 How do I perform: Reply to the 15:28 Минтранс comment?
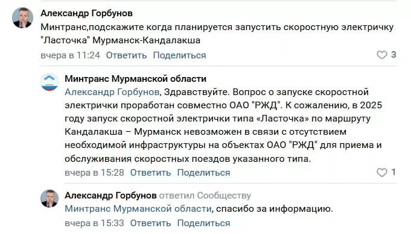(150, 173)
